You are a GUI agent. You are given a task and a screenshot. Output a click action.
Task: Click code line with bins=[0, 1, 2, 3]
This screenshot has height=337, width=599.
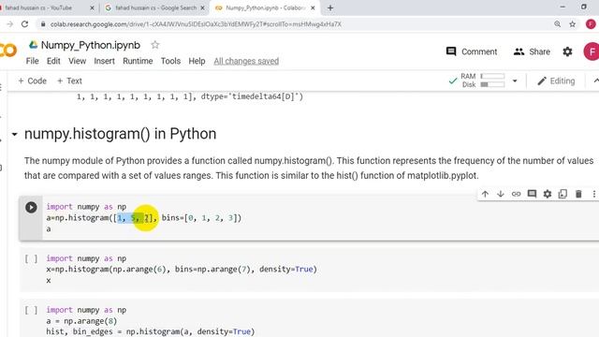click(144, 218)
